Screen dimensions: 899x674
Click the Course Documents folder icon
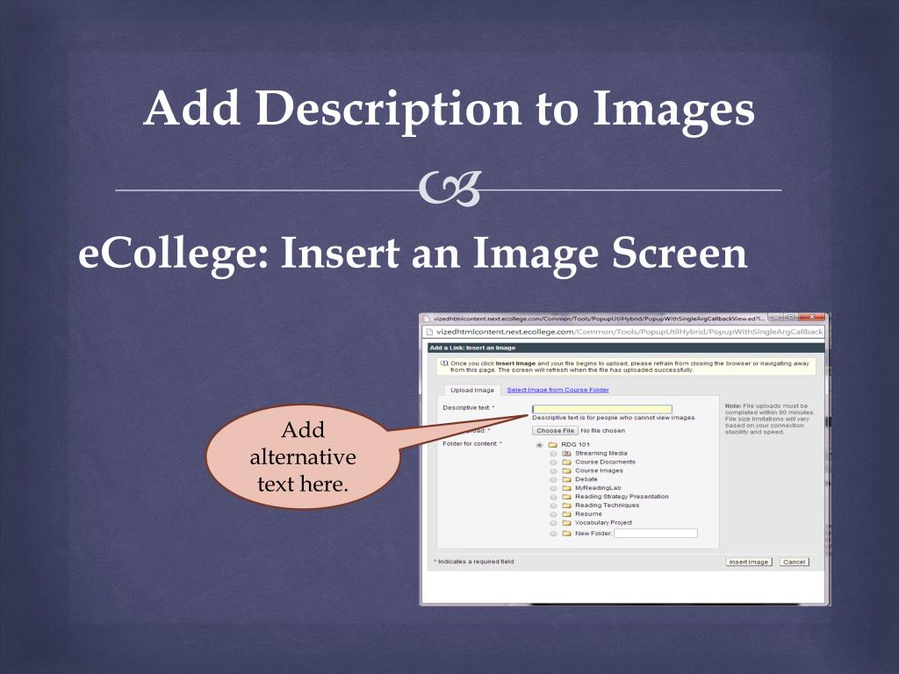pyautogui.click(x=566, y=462)
